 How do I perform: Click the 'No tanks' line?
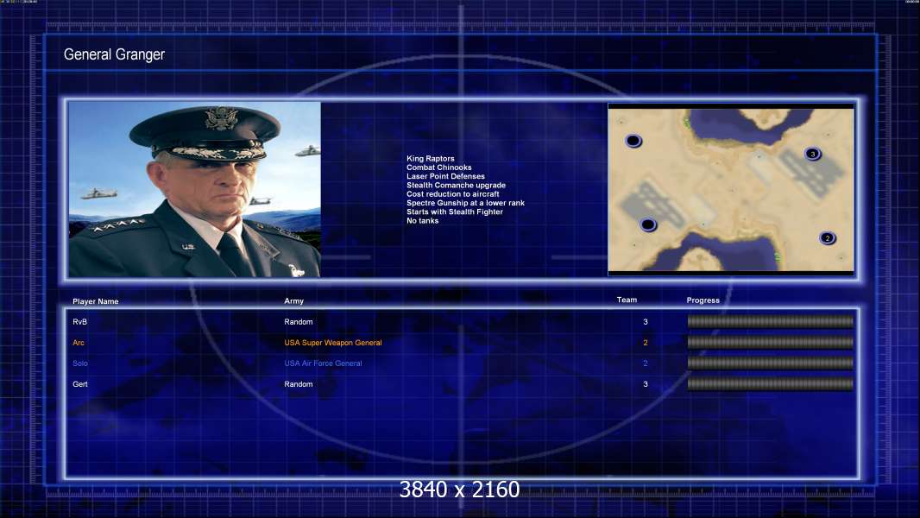pos(422,220)
